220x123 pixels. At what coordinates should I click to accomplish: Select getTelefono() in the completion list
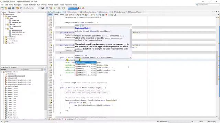click(86, 75)
